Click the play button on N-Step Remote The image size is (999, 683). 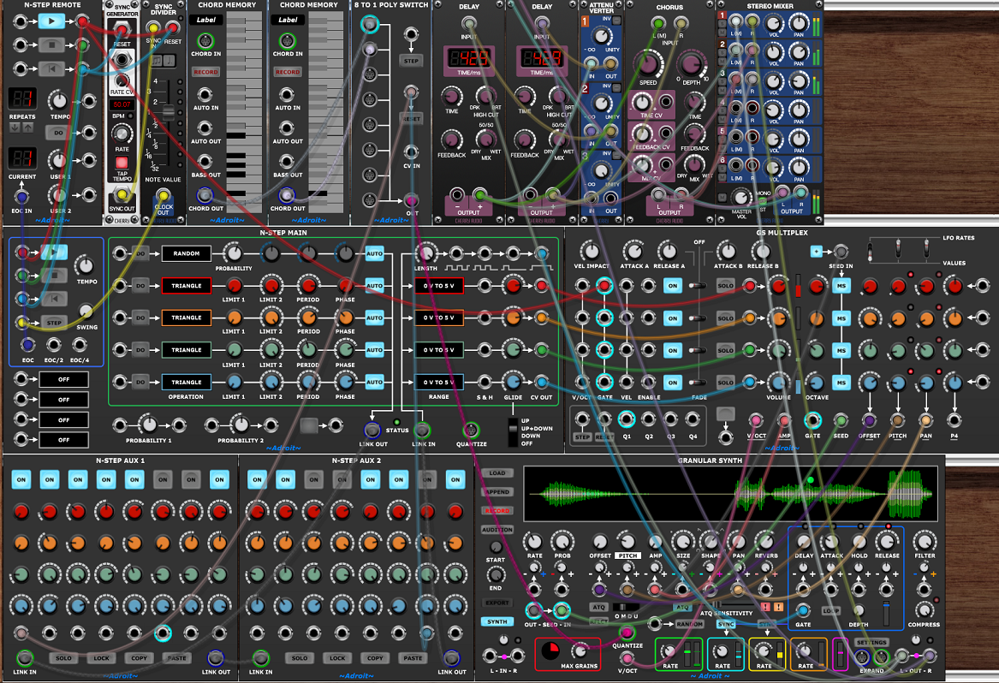[x=51, y=21]
